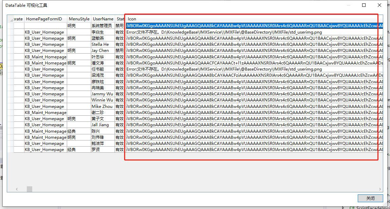
Task: Select the "Mike Zhou" cell
Action: pyautogui.click(x=102, y=106)
